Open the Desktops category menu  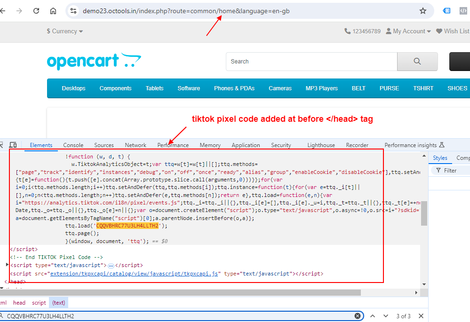(x=74, y=88)
